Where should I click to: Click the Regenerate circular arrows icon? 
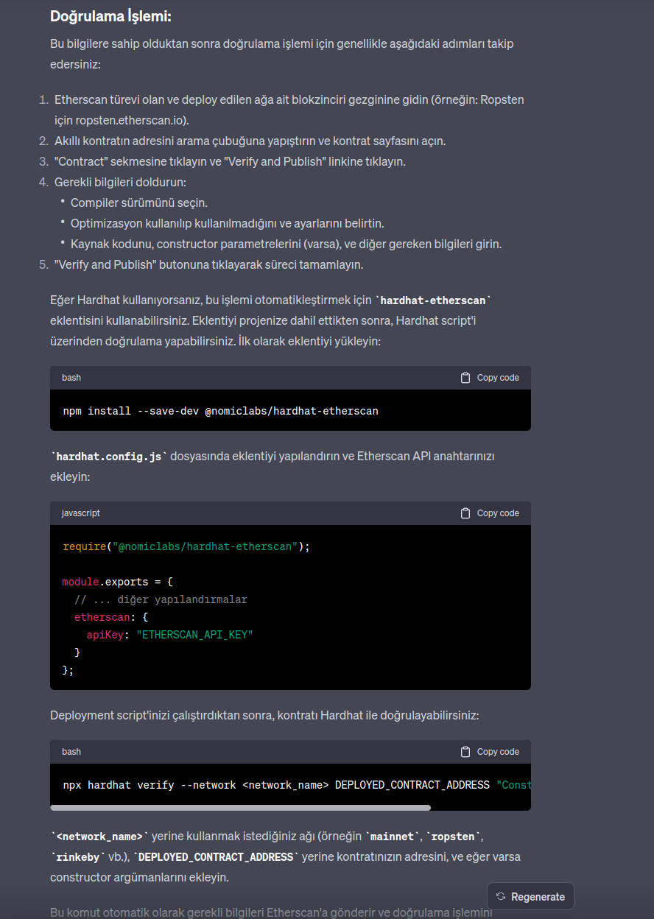(x=501, y=896)
